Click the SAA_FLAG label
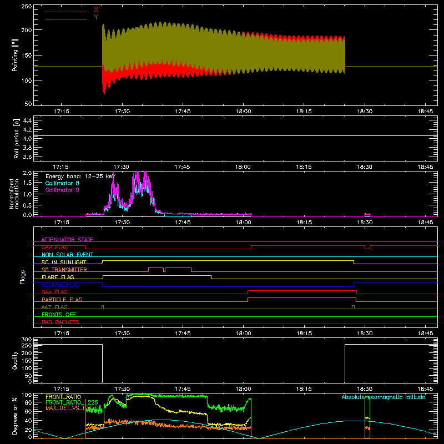 pyautogui.click(x=54, y=292)
